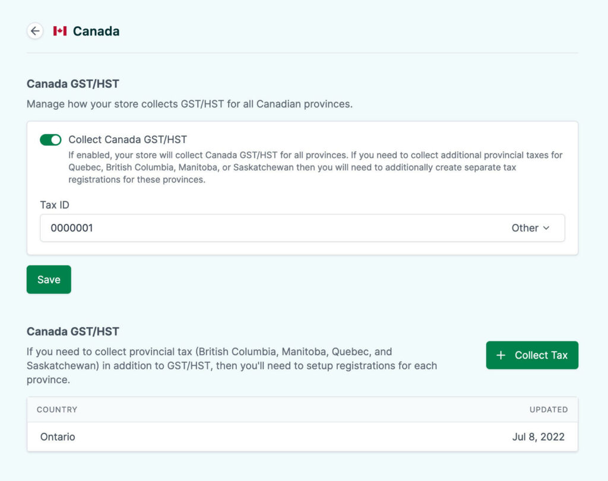
Task: Open the Other tax ID type dropdown
Action: (530, 228)
